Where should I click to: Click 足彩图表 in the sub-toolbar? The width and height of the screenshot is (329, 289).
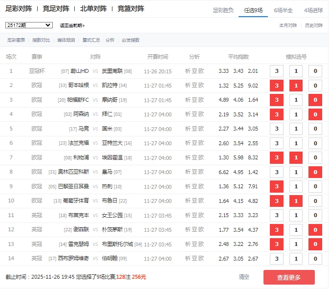point(16,40)
